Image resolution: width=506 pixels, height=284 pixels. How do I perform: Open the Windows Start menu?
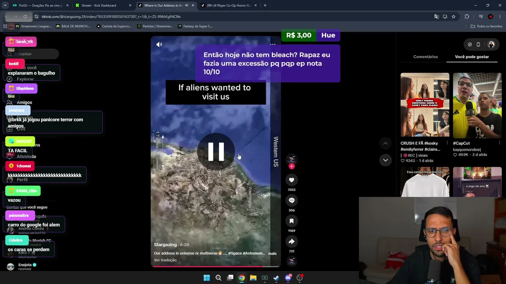[207, 278]
